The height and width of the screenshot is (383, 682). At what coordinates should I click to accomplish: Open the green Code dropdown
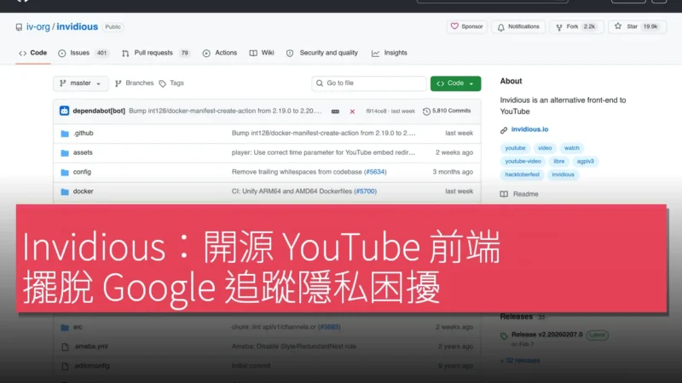click(455, 83)
